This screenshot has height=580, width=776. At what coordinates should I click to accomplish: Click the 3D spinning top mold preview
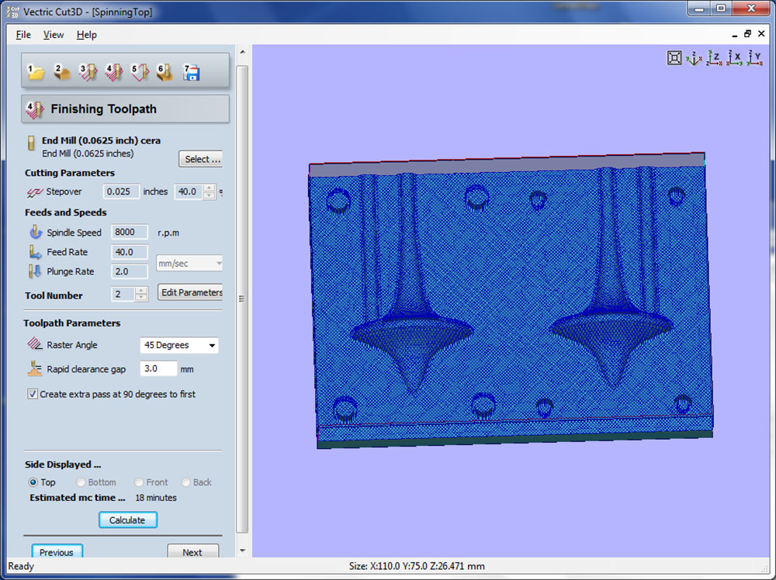[512, 299]
